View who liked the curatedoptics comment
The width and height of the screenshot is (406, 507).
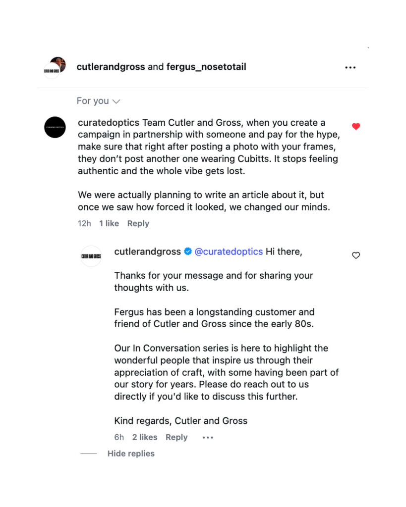point(109,223)
